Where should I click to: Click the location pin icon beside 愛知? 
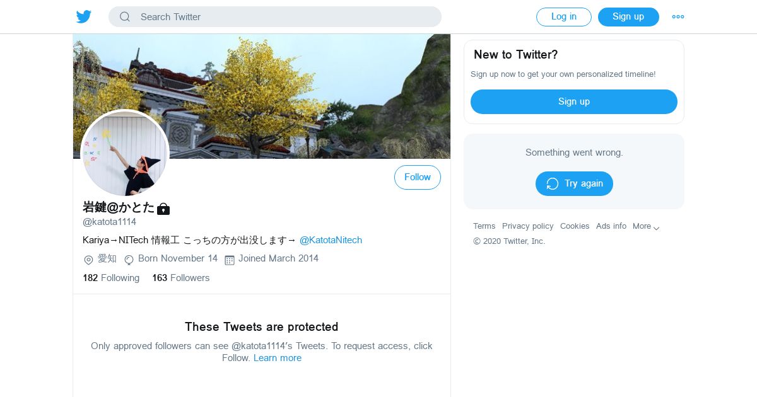pyautogui.click(x=88, y=260)
